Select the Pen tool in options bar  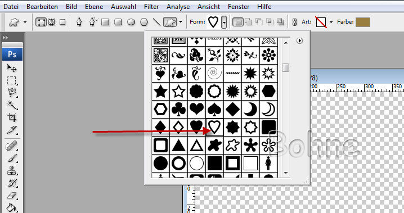tap(79, 22)
